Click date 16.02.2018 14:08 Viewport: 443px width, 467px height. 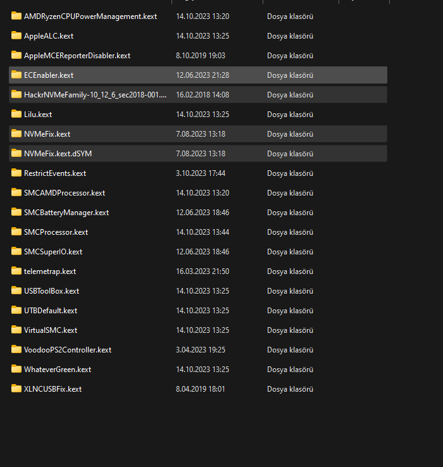tap(203, 95)
